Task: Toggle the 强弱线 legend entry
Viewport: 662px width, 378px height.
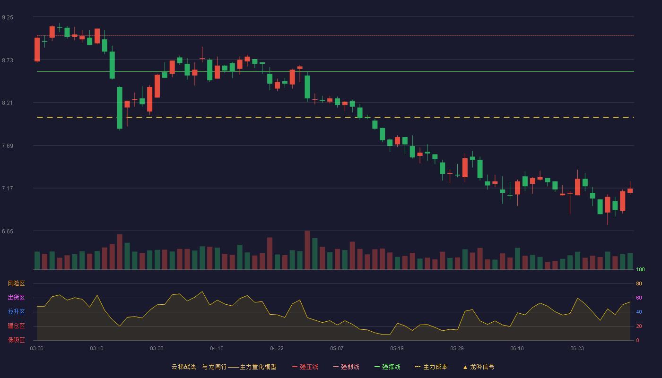Action: 346,367
